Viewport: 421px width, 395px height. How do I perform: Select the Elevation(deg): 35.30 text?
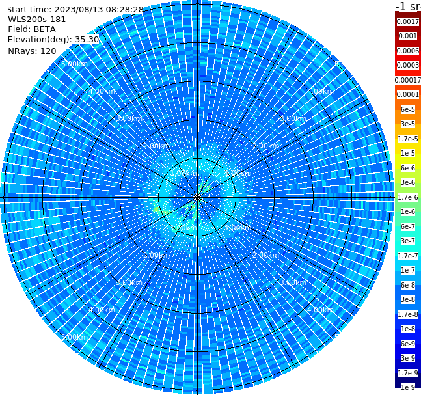point(53,40)
